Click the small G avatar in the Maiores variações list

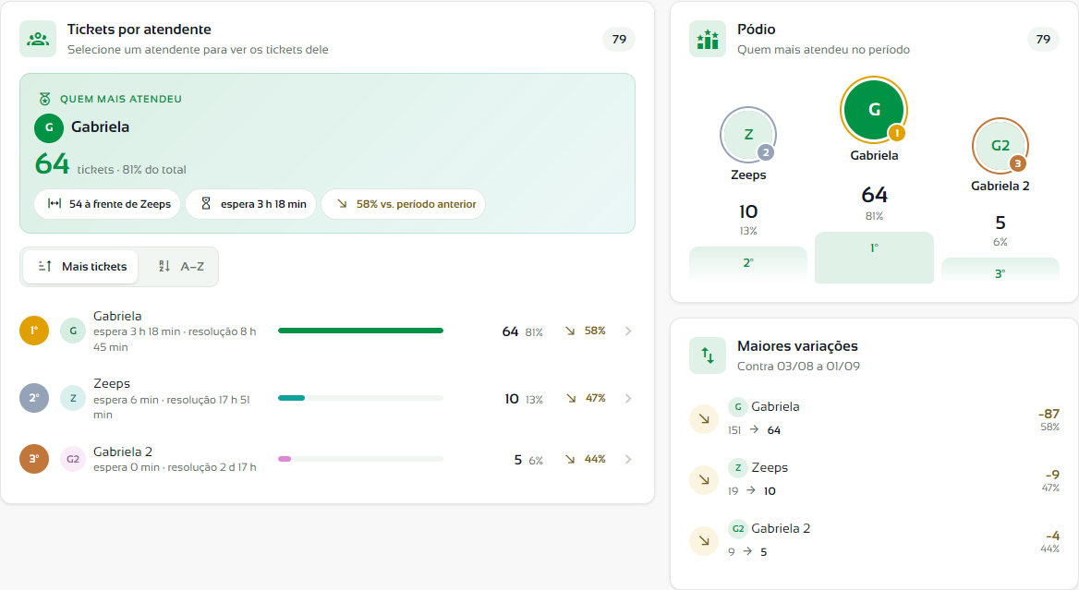click(738, 407)
